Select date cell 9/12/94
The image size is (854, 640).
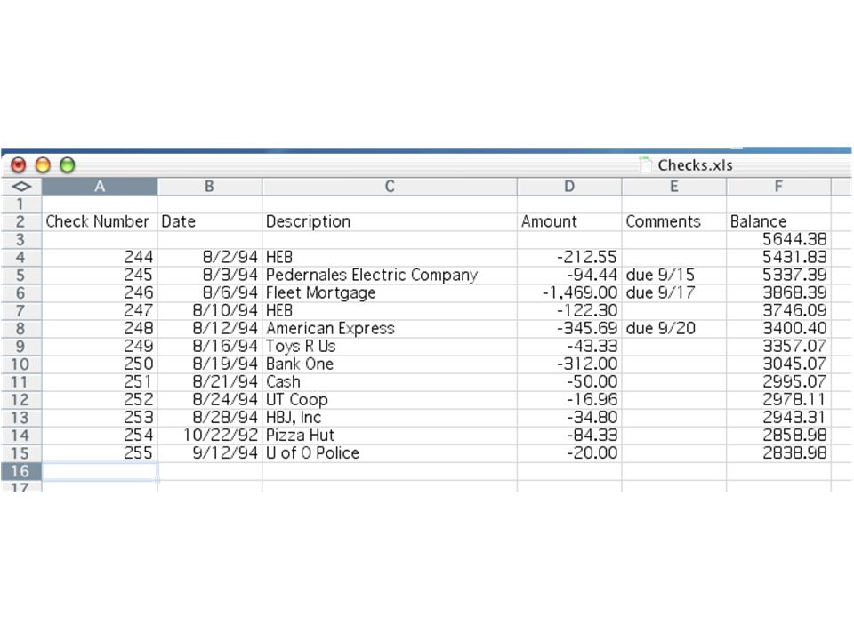pyautogui.click(x=210, y=453)
